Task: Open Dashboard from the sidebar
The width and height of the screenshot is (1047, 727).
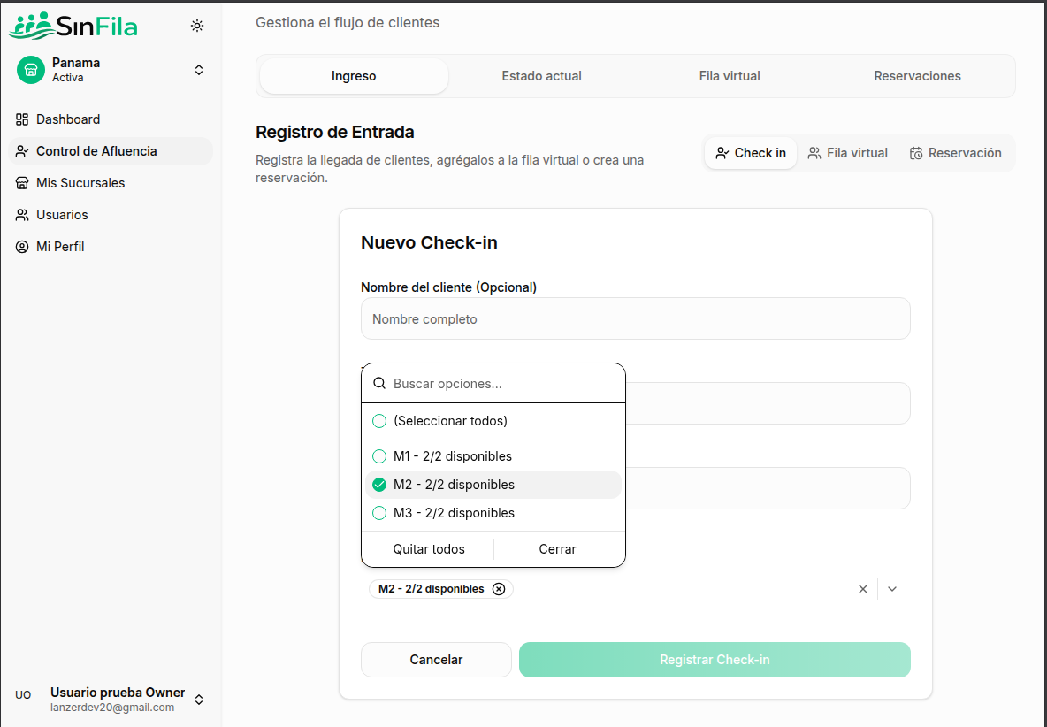Action: (68, 119)
